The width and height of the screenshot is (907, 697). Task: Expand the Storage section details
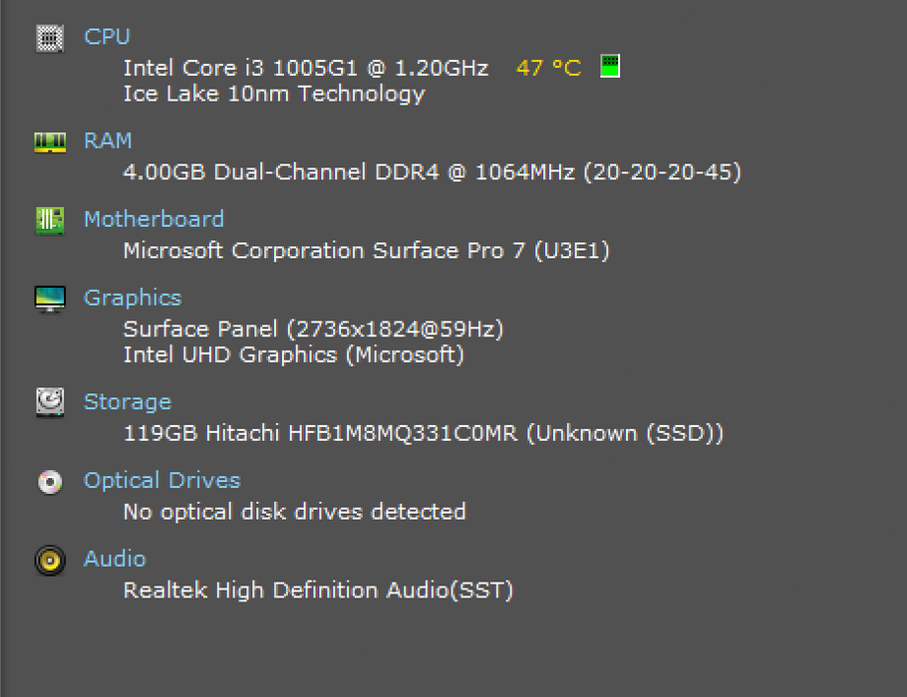click(x=127, y=401)
